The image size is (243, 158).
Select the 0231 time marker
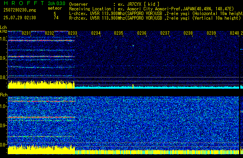coord(26,33)
